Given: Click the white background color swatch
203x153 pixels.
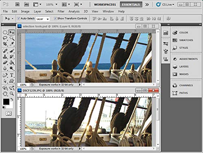Looking at the screenshot, I should (11, 106).
